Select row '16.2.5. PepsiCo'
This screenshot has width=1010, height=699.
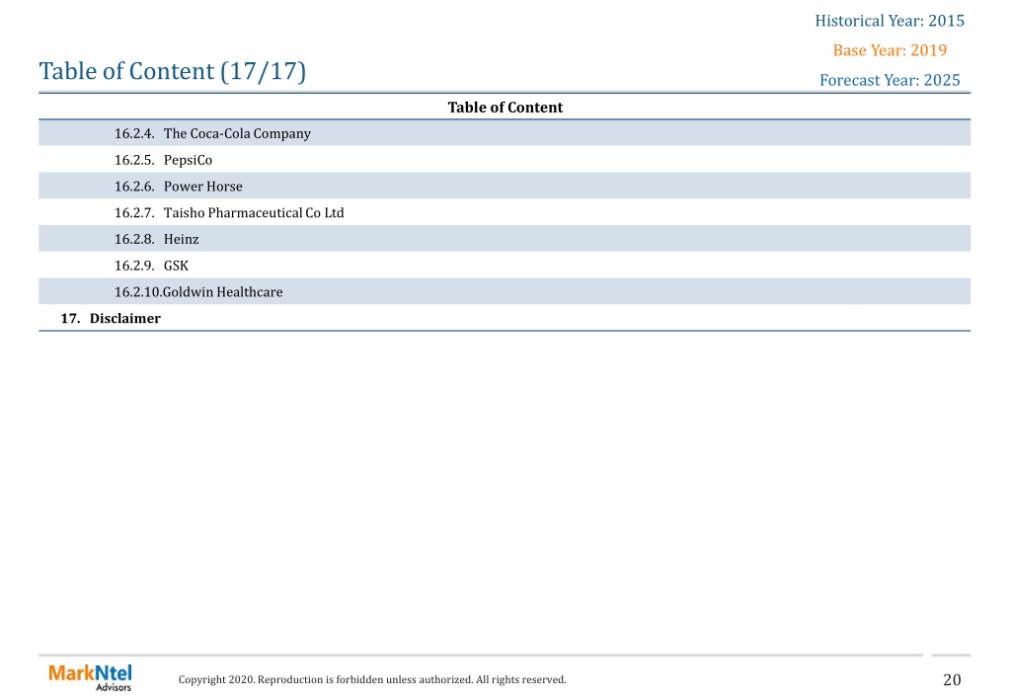point(505,160)
